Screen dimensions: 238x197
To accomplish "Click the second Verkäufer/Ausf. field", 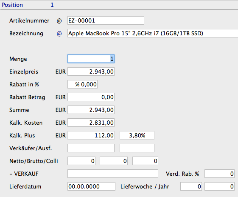I will click(137, 148).
